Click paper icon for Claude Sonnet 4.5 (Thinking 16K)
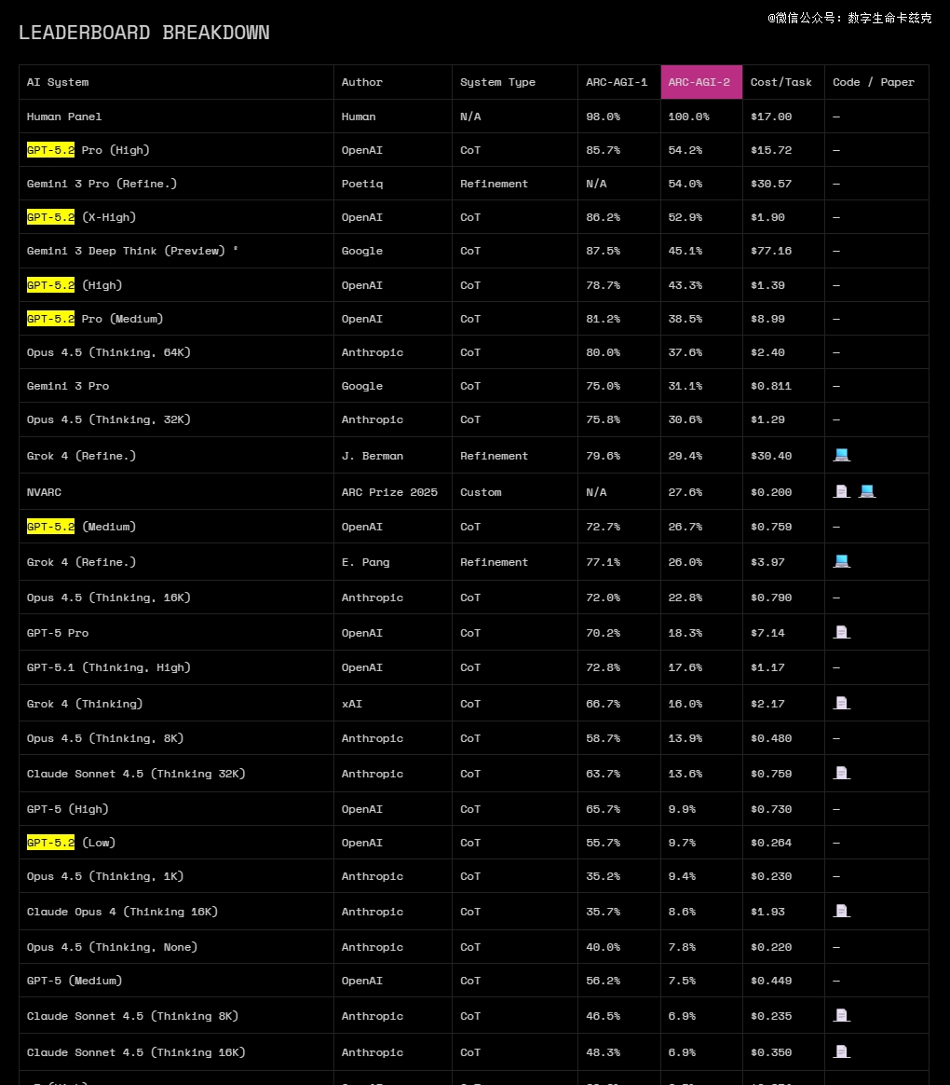Screen dimensions: 950x1085 click(x=841, y=1051)
